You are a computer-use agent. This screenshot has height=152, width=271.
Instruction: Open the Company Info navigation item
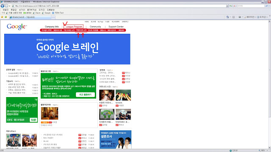52,27
